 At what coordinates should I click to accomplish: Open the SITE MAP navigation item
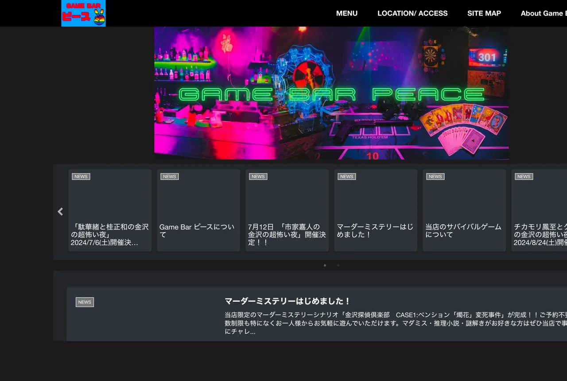(x=484, y=13)
